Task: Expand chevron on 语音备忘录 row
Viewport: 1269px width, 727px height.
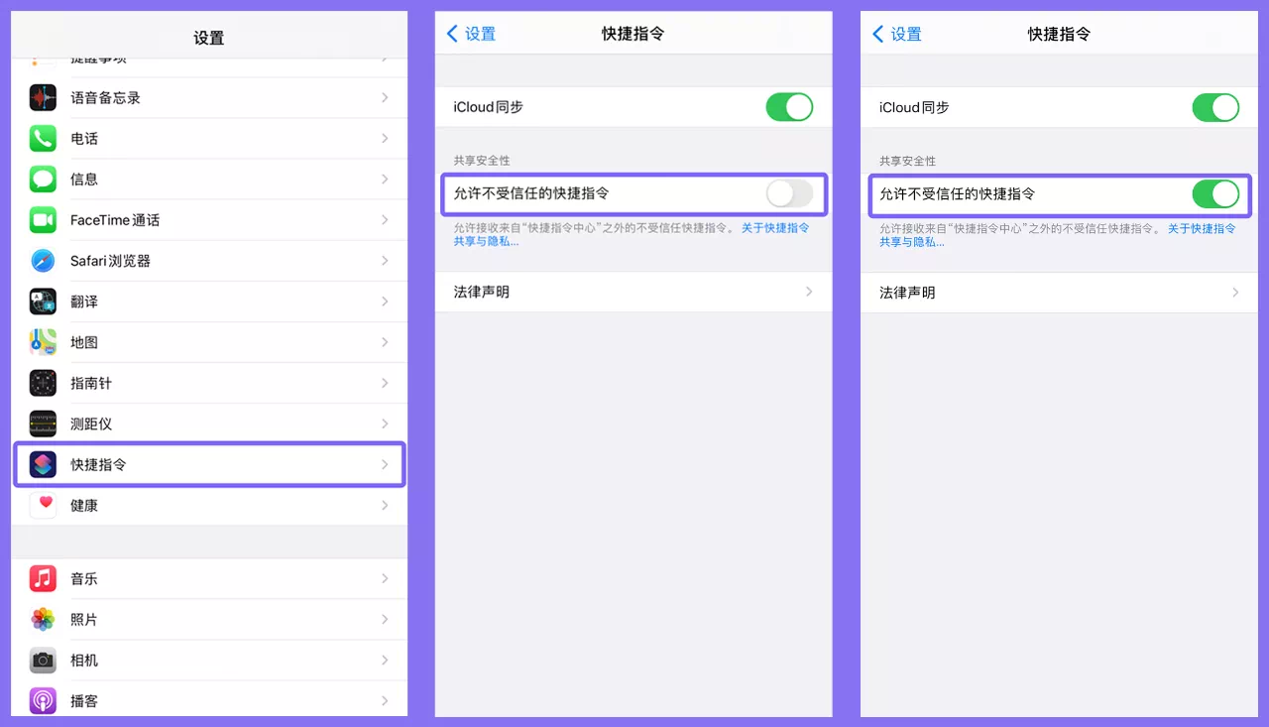Action: (x=385, y=97)
